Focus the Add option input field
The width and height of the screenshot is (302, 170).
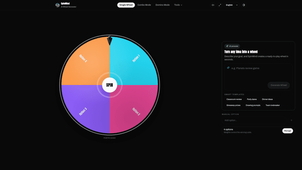pyautogui.click(x=254, y=120)
